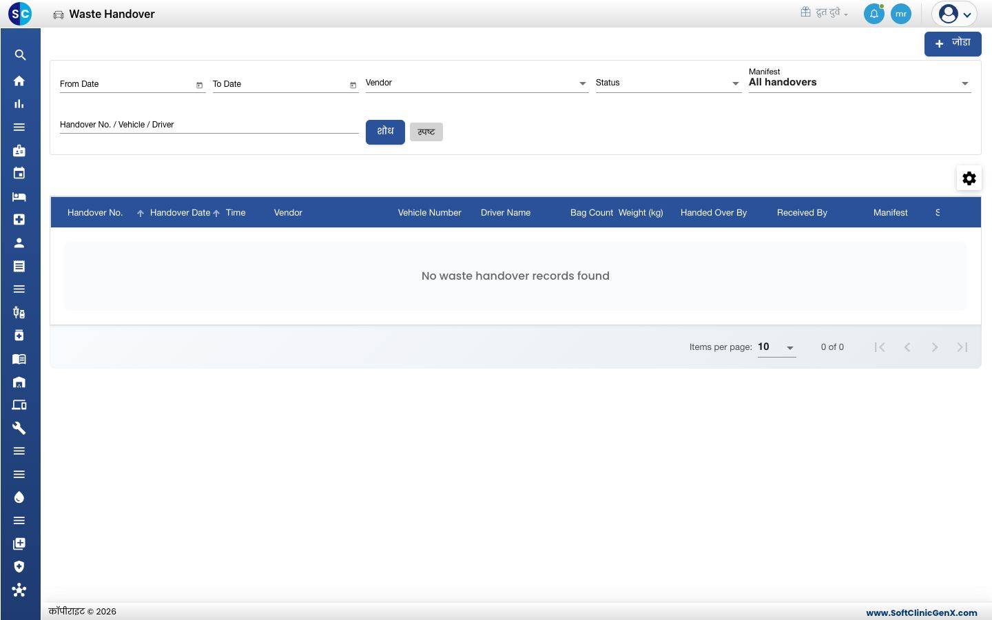Click the grey स्पष्ट clear button
The image size is (992, 620).
click(426, 132)
